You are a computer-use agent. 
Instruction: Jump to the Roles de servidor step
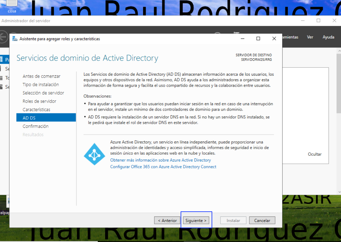[39, 101]
